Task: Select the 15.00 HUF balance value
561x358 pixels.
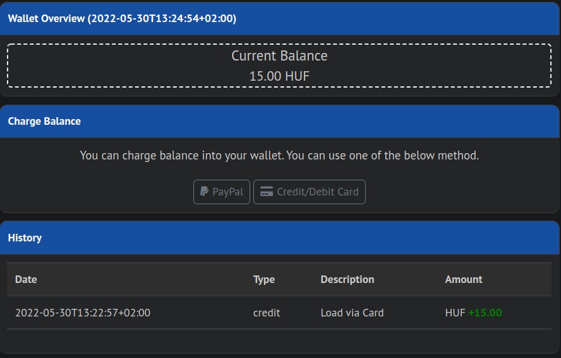Action: click(279, 76)
